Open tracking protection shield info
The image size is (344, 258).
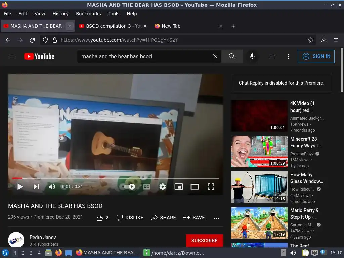45,40
